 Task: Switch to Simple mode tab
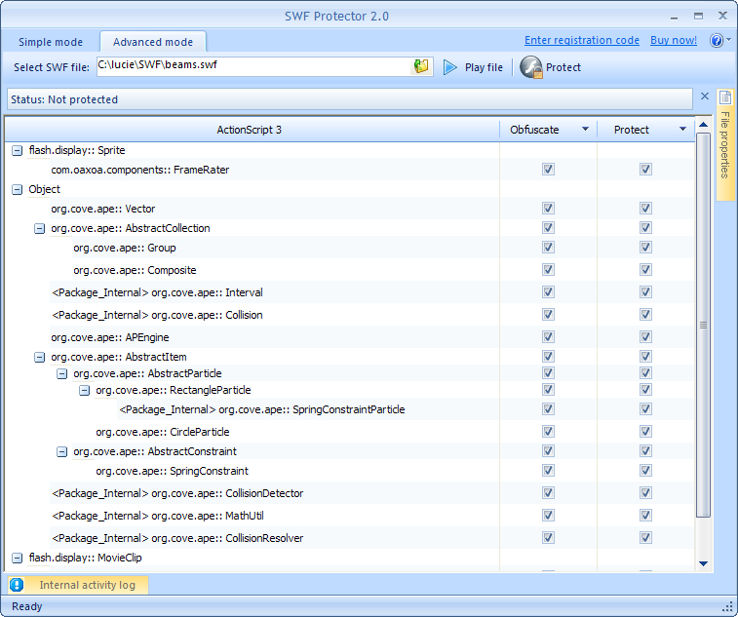(x=51, y=42)
